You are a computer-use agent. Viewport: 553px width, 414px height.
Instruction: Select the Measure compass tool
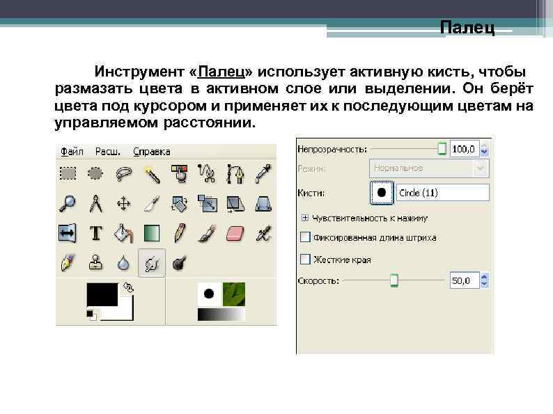pos(95,203)
